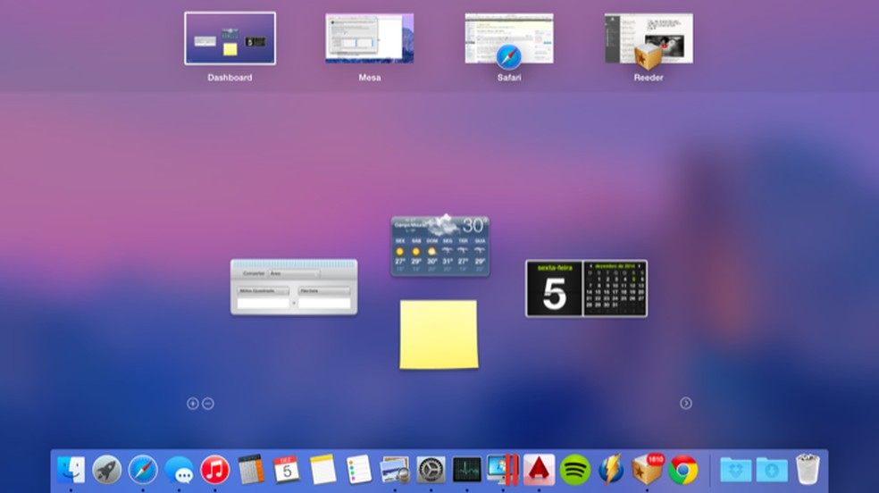Click the DOM forecast column in Weather
Image resolution: width=879 pixels, height=493 pixels.
click(x=431, y=255)
